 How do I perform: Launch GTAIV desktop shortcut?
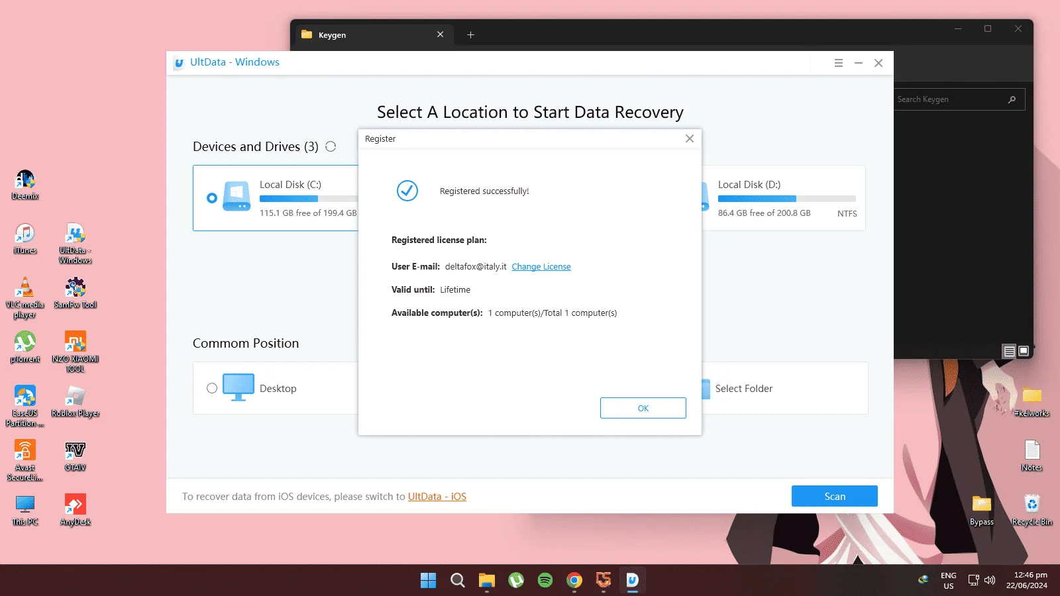tap(75, 456)
